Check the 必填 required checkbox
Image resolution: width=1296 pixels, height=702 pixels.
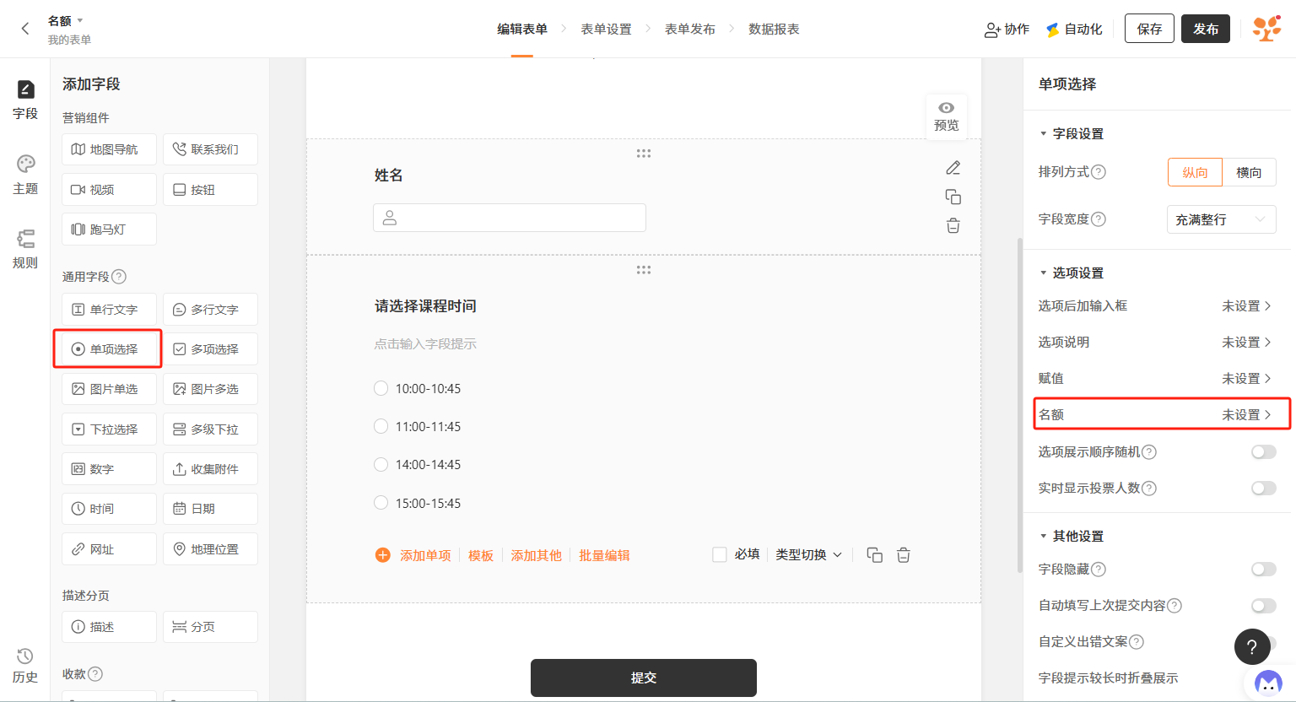(x=720, y=554)
